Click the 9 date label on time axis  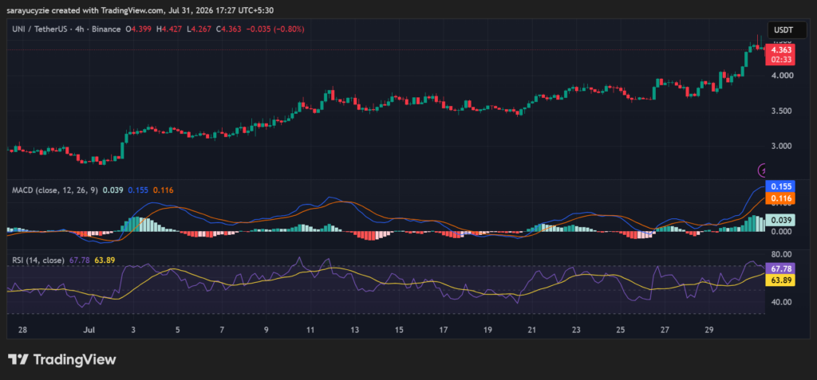[x=266, y=330]
